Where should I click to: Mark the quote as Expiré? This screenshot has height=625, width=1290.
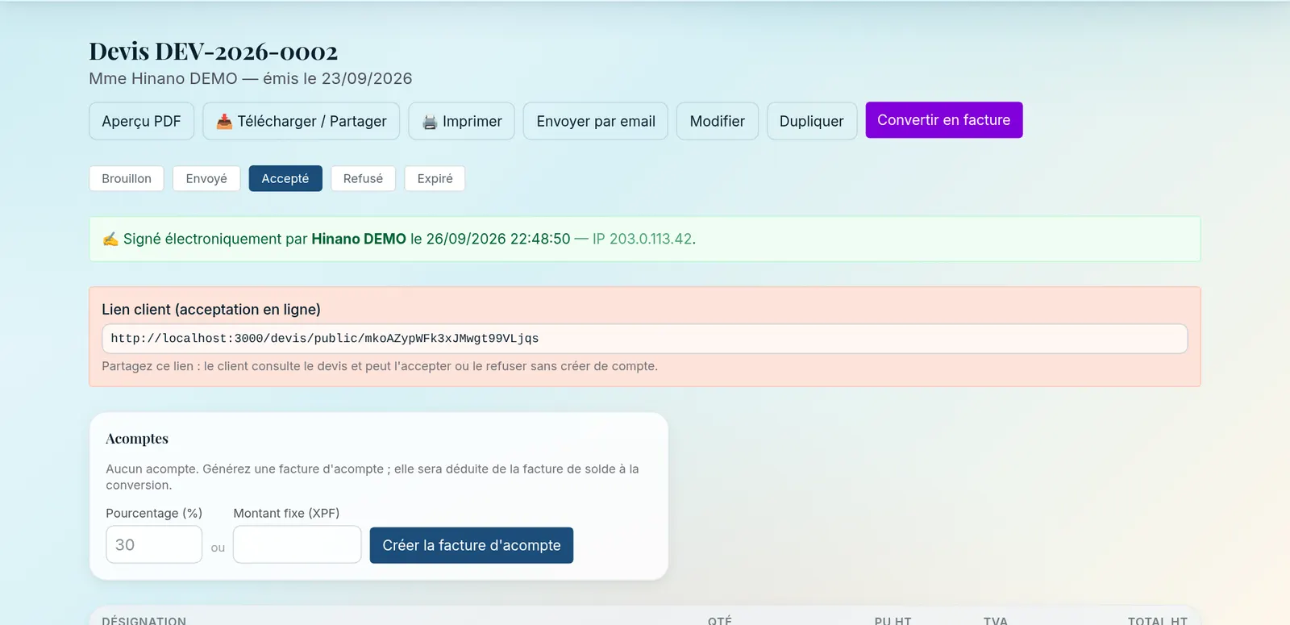coord(435,178)
